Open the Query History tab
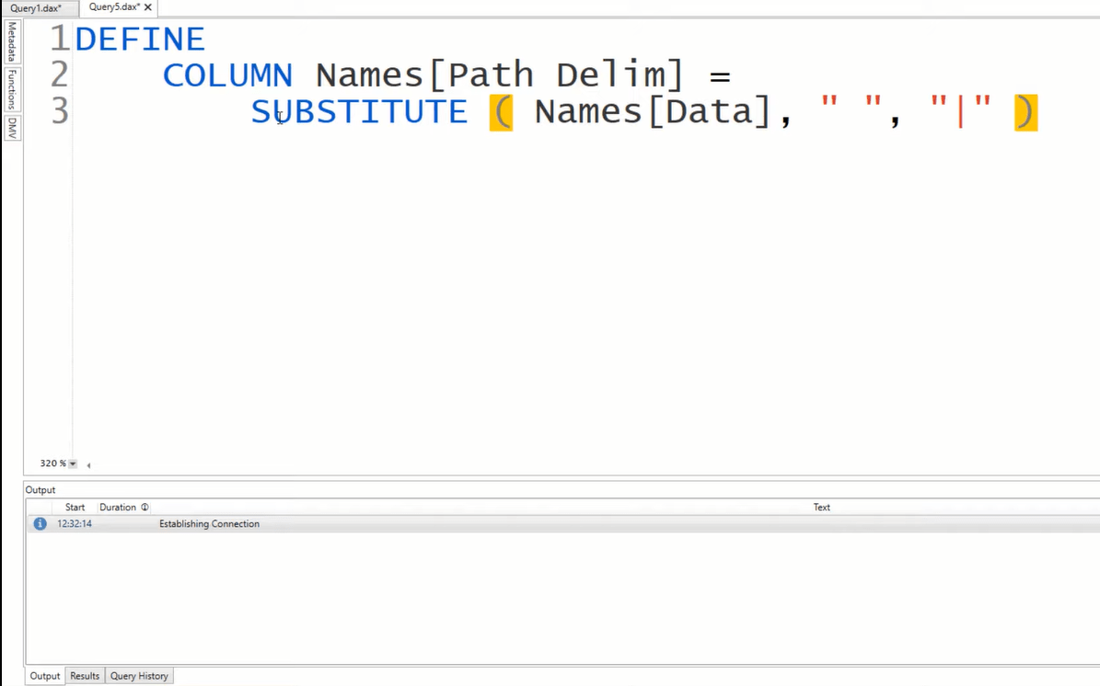 [139, 676]
